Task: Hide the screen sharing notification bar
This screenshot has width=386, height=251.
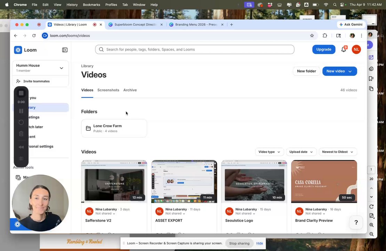Action: point(259,243)
